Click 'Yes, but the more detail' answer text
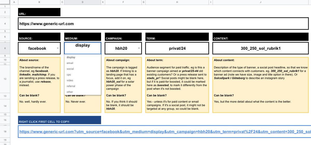Image resolution: width=311 pixels, height=145 pixels. [x=252, y=102]
